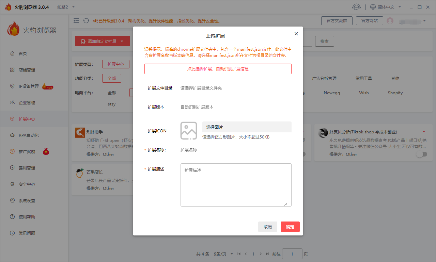Click the 虾皮贝分析 extension logo
This screenshot has height=262, width=436.
(323, 133)
